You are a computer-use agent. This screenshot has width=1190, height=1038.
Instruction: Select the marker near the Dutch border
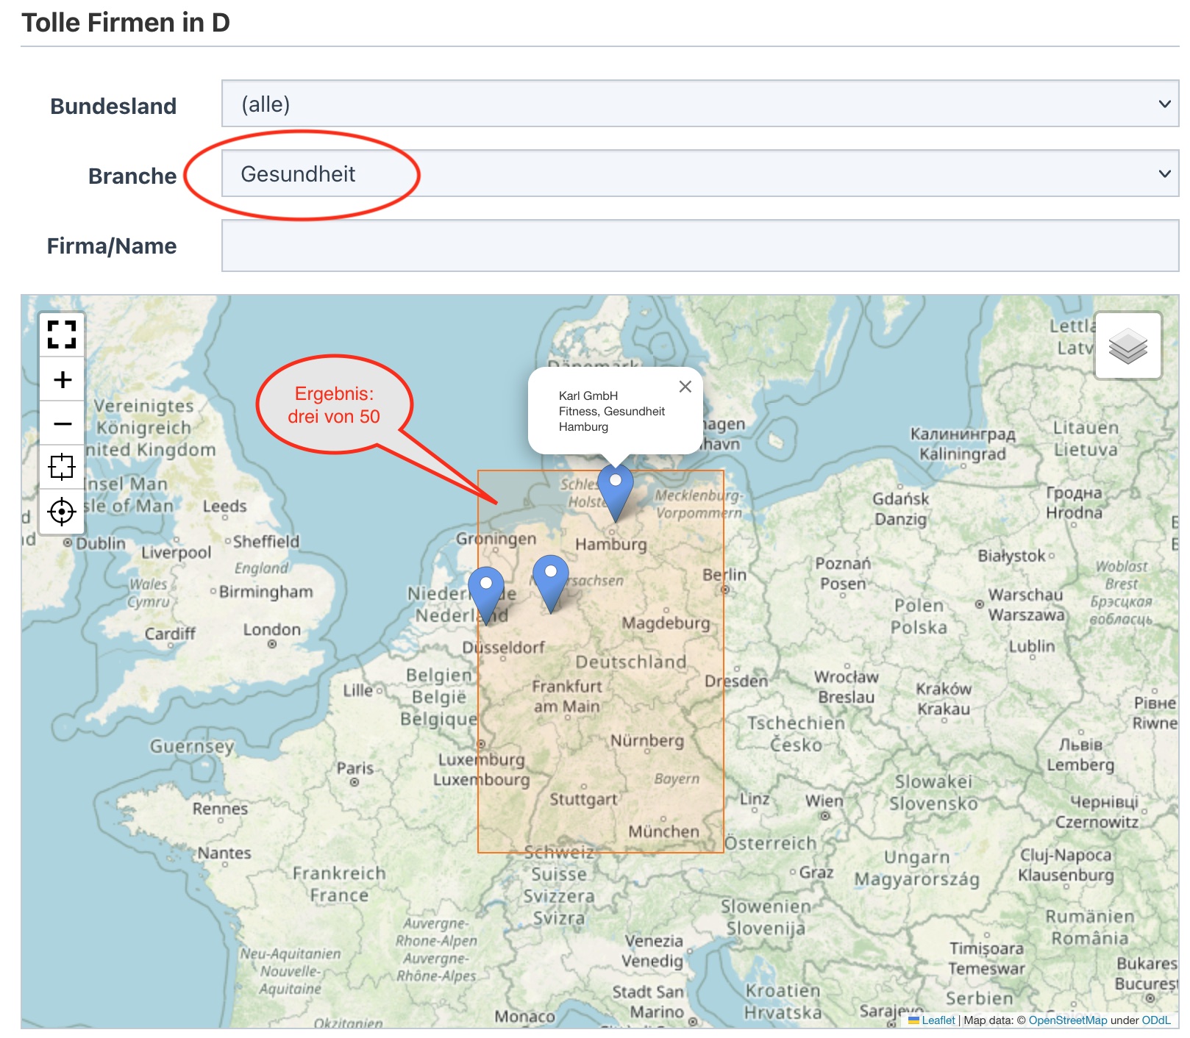click(x=486, y=595)
